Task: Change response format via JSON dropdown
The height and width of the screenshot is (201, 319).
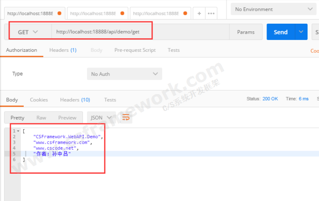Action: [x=100, y=118]
